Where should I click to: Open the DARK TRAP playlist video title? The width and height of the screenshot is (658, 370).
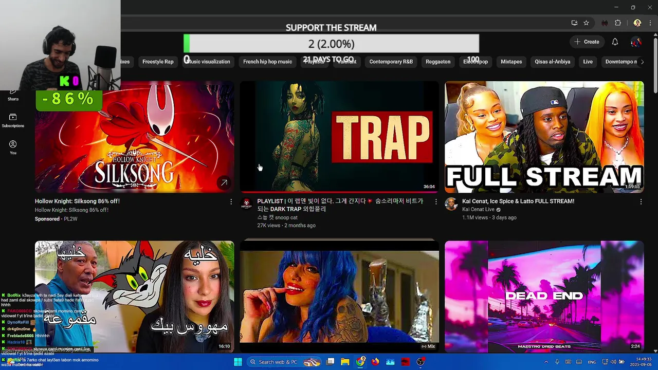[x=340, y=205]
